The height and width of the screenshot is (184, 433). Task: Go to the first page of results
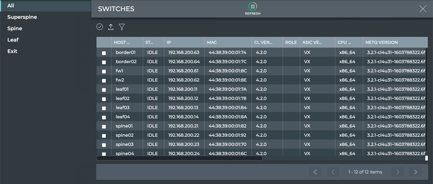(x=315, y=172)
